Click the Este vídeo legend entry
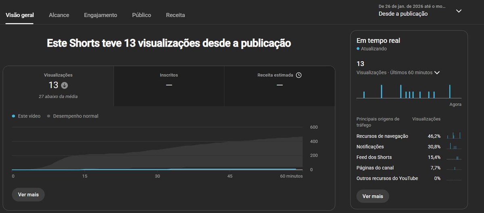 coord(26,116)
